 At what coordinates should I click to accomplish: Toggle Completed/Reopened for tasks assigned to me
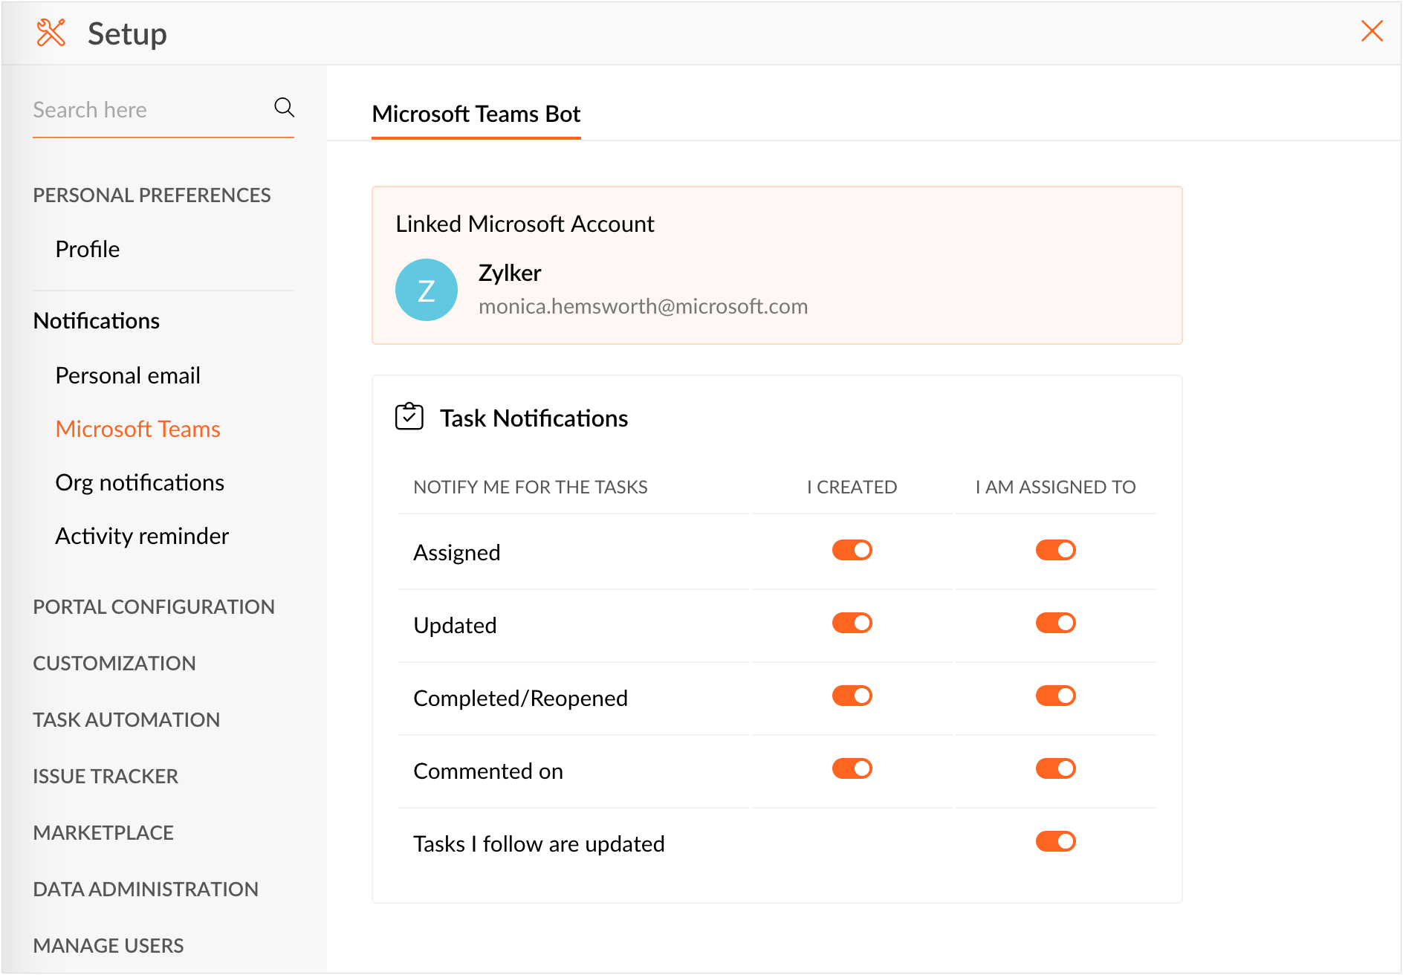[x=1055, y=696]
